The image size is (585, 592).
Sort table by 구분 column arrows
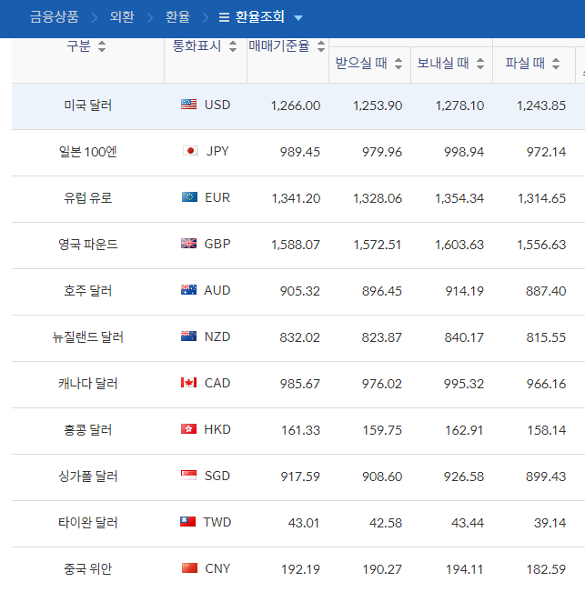(x=101, y=46)
